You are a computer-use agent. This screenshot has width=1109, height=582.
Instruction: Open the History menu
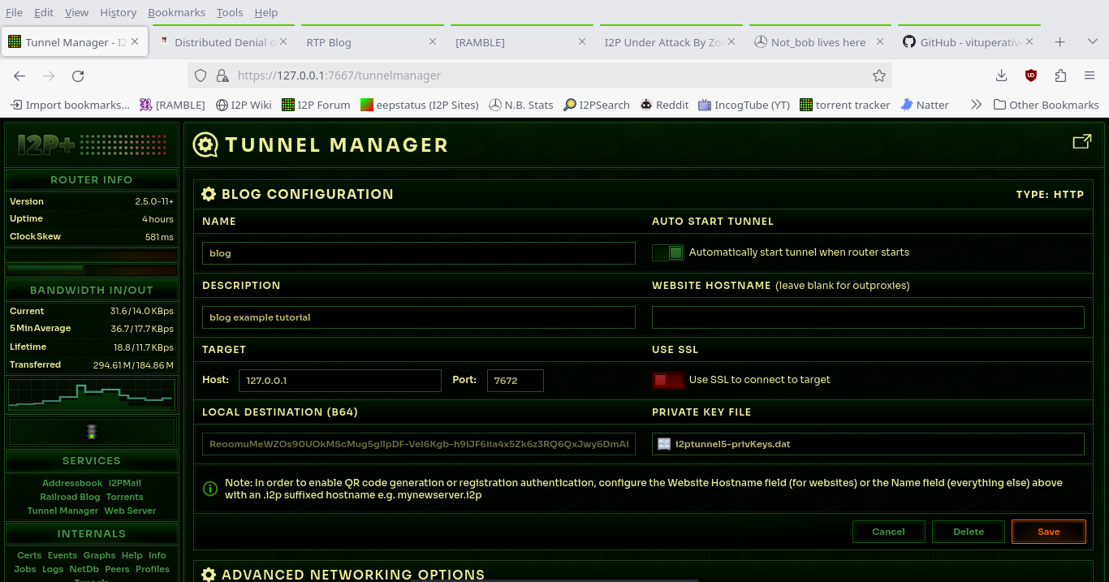119,12
